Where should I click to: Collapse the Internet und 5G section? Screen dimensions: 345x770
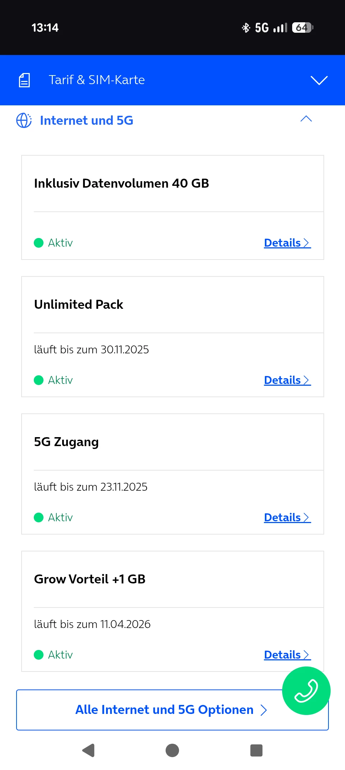[306, 119]
